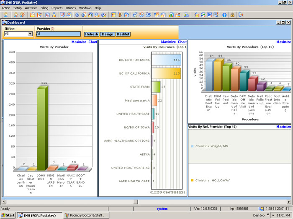Click 'system' in the status bar

point(162,209)
